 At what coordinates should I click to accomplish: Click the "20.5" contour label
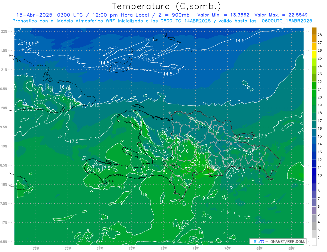[200, 165]
